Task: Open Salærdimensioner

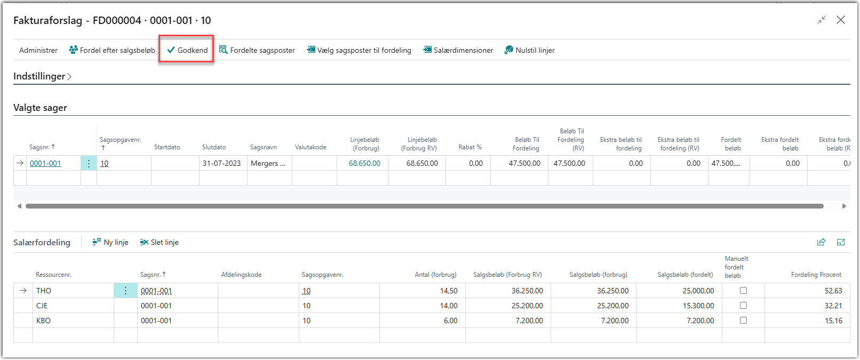Action: [x=458, y=50]
